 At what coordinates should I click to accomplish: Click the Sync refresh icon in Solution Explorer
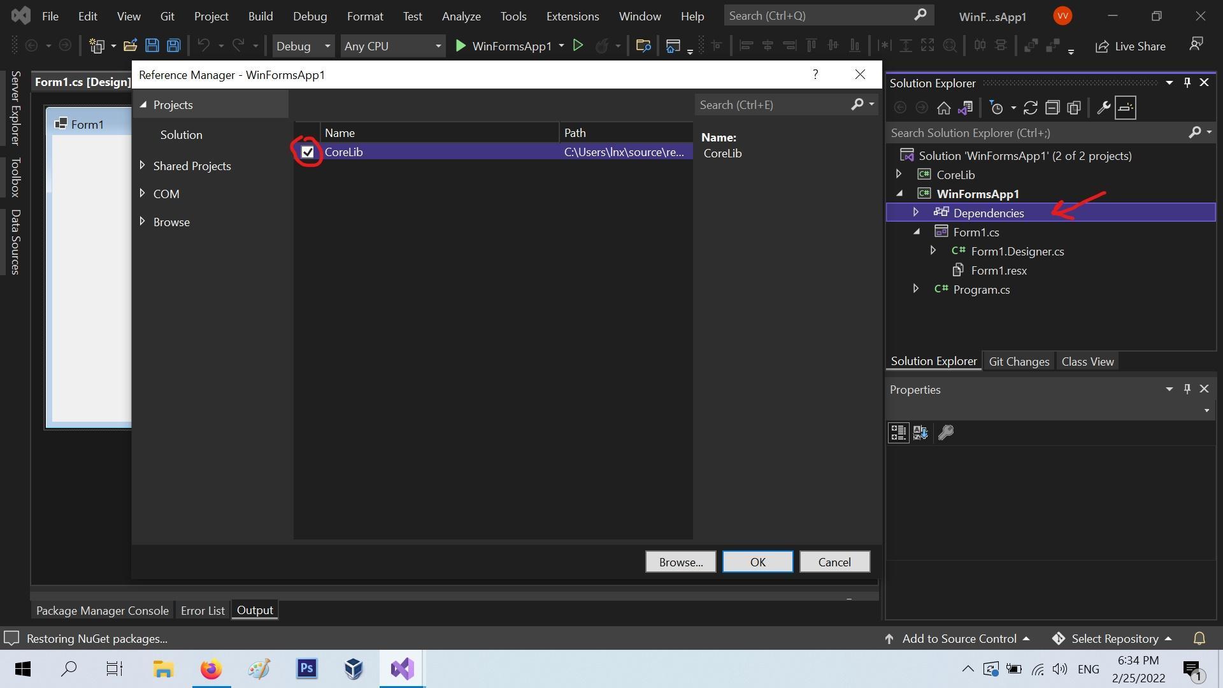[1030, 108]
